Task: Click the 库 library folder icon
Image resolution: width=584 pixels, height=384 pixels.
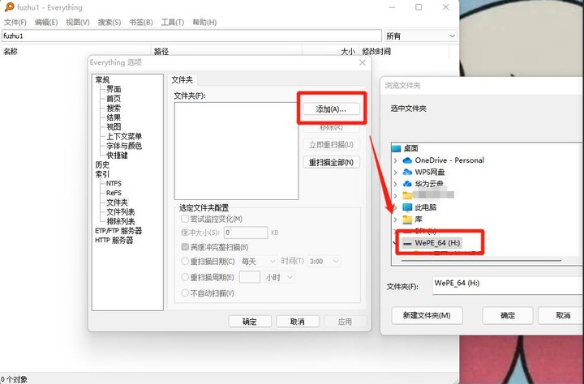Action: point(407,220)
